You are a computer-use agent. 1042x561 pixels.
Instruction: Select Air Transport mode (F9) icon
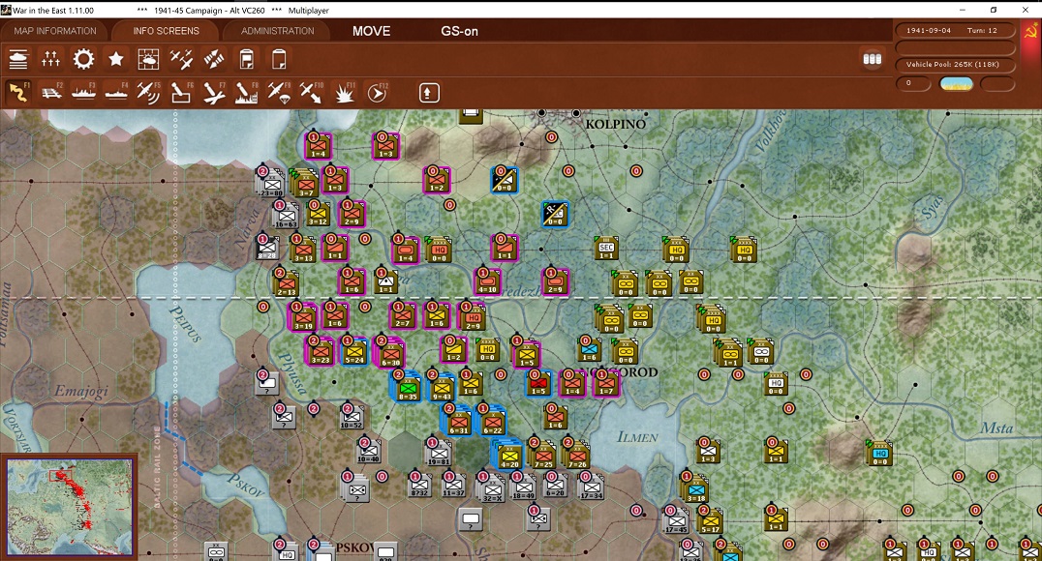pos(279,93)
